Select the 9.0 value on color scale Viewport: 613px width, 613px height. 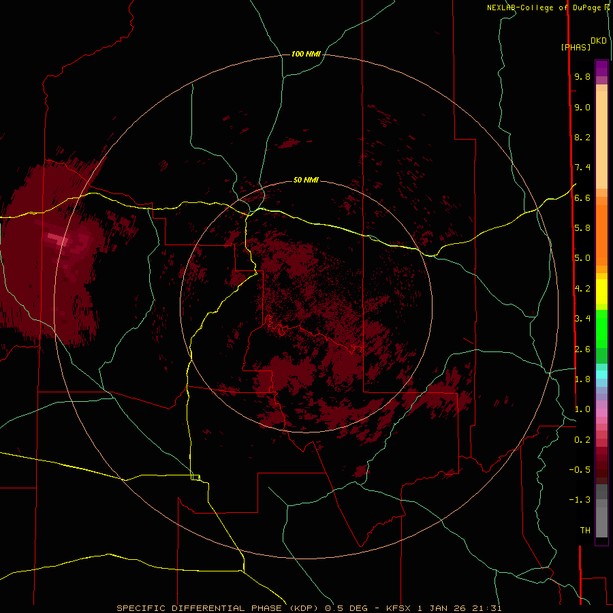(582, 108)
